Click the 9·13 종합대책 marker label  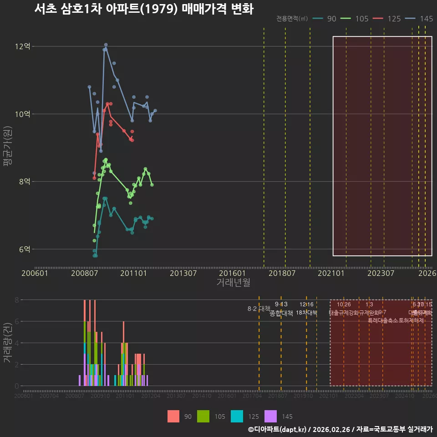(x=281, y=309)
